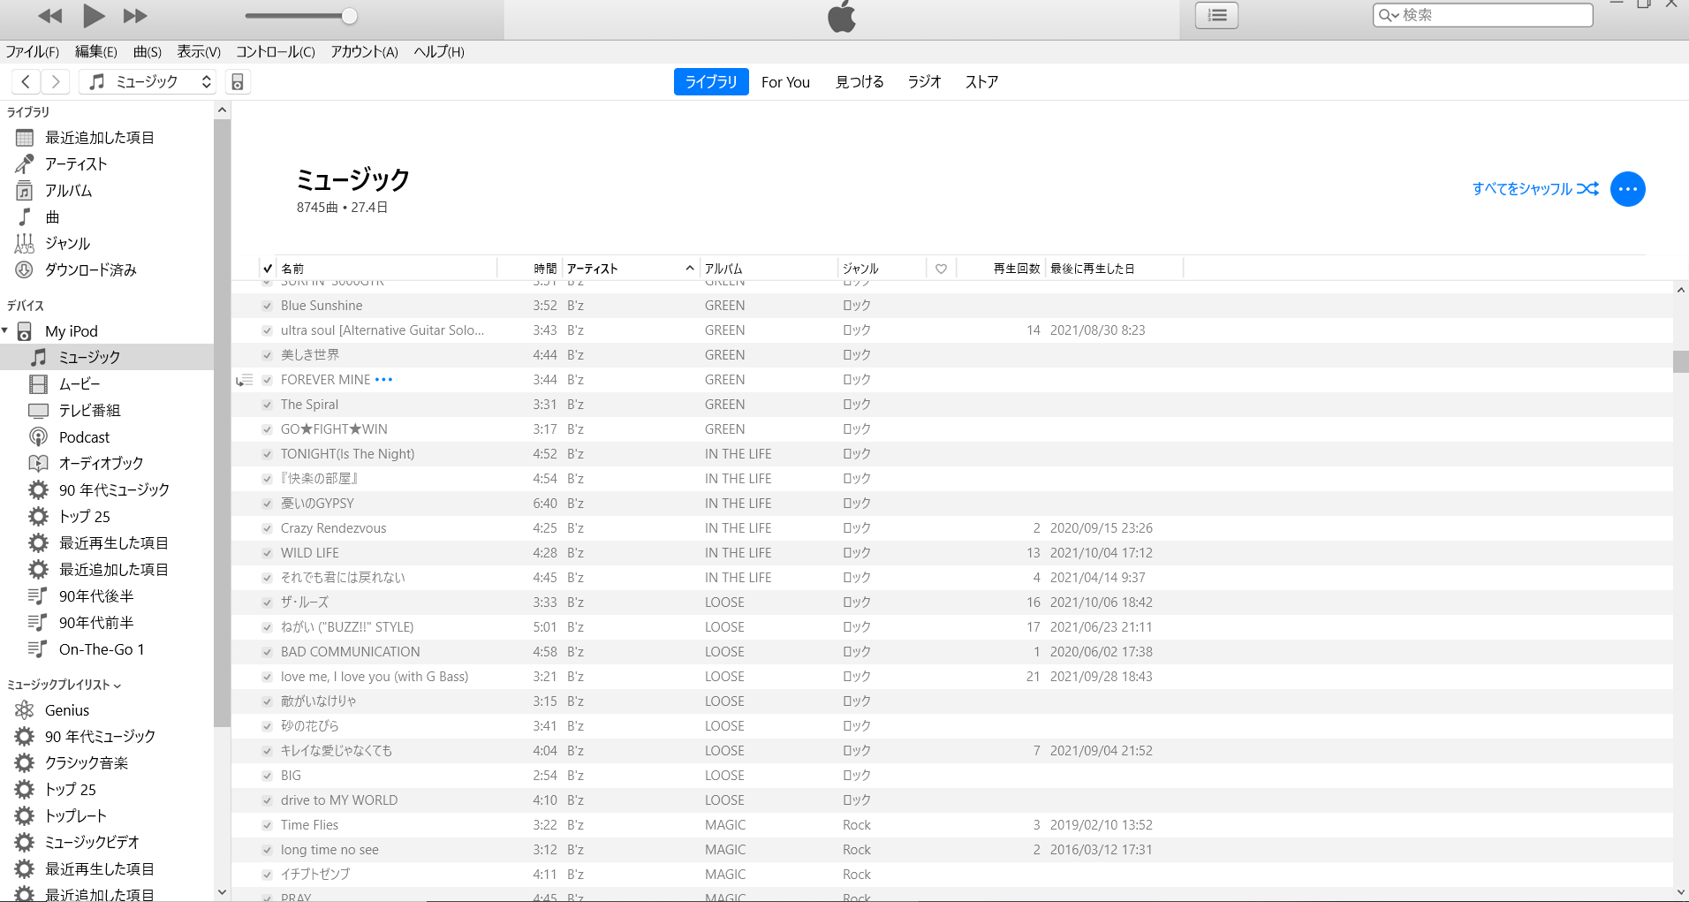Uncheck the The Spiral song checkbox

(x=267, y=405)
